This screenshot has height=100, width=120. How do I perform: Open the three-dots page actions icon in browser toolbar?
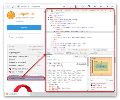pos(70,7)
